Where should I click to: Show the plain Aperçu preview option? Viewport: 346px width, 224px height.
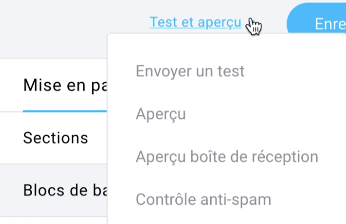161,114
